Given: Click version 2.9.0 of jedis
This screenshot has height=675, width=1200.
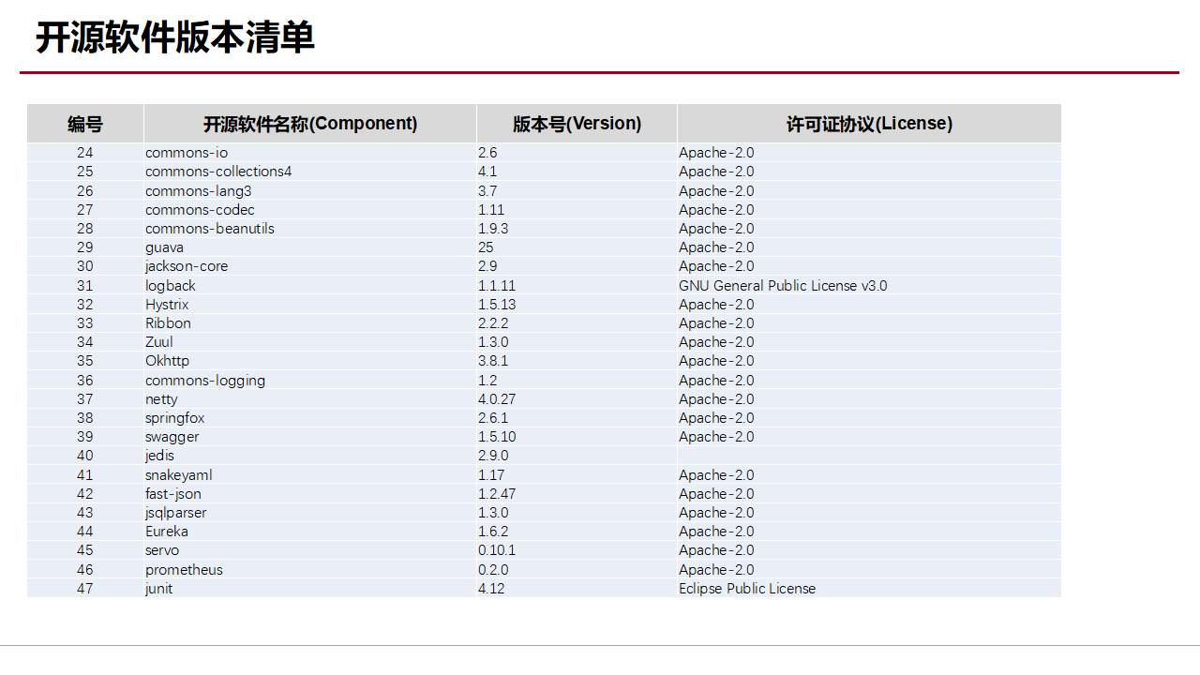Looking at the screenshot, I should click(x=577, y=456).
